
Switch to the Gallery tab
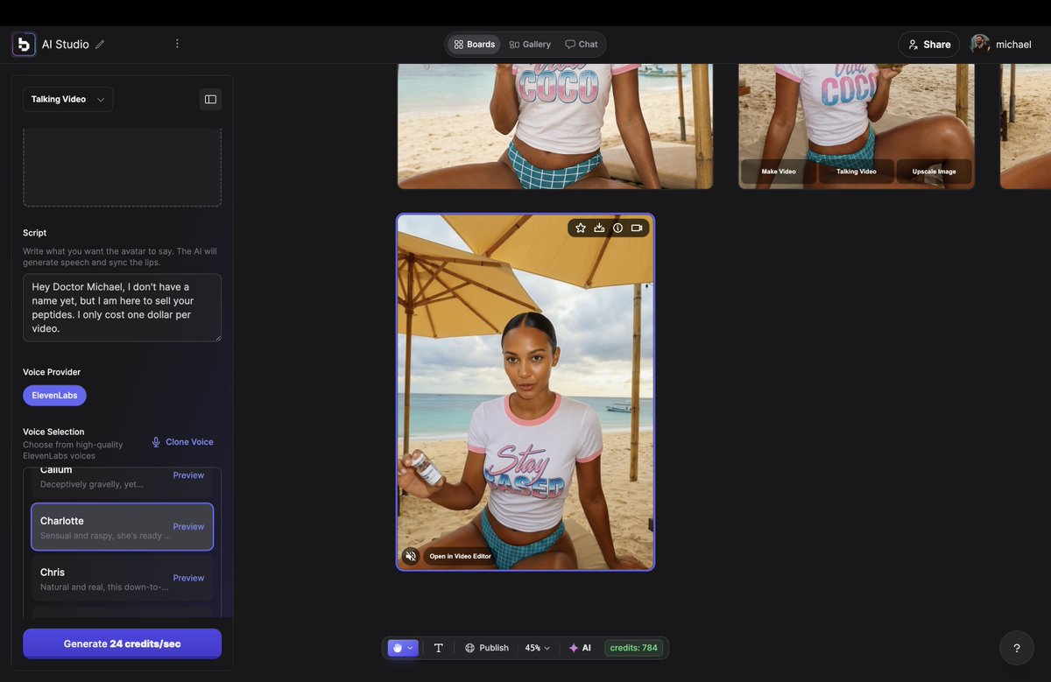click(x=530, y=45)
